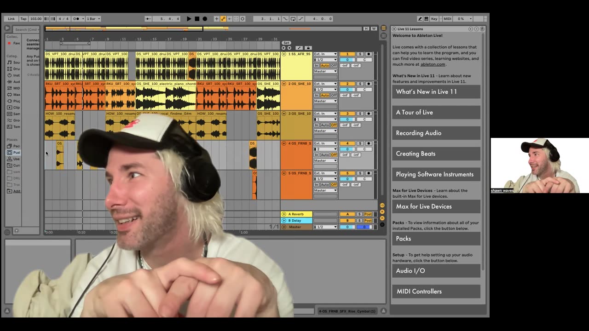Open track 4 Ext. In input dropdown
The height and width of the screenshot is (331, 589).
tap(325, 143)
